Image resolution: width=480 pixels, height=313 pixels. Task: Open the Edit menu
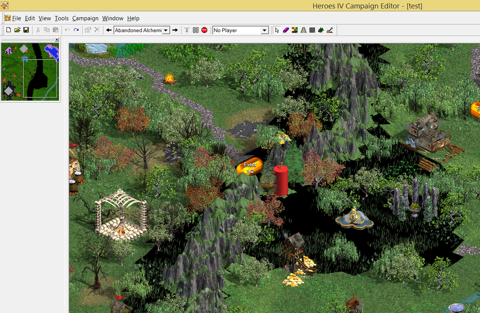click(x=30, y=18)
